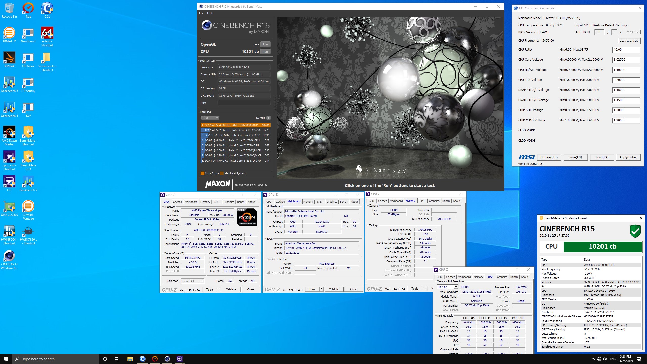
Task: Open Task View in taskbar
Action: 117,359
